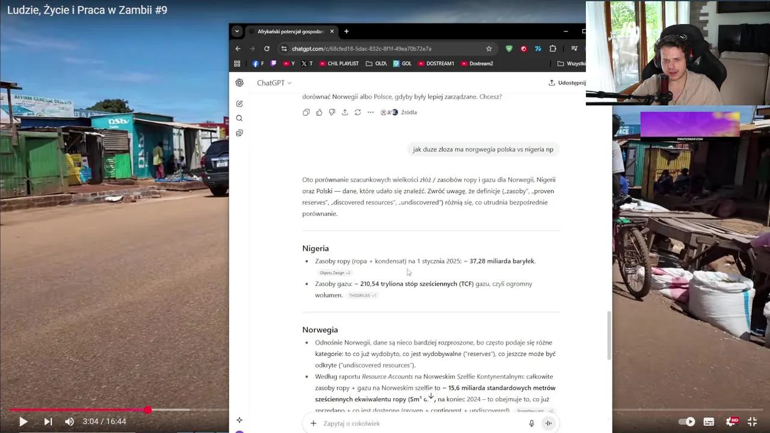Open search chats magnifier in sidebar
This screenshot has width=770, height=433.
pyautogui.click(x=239, y=118)
